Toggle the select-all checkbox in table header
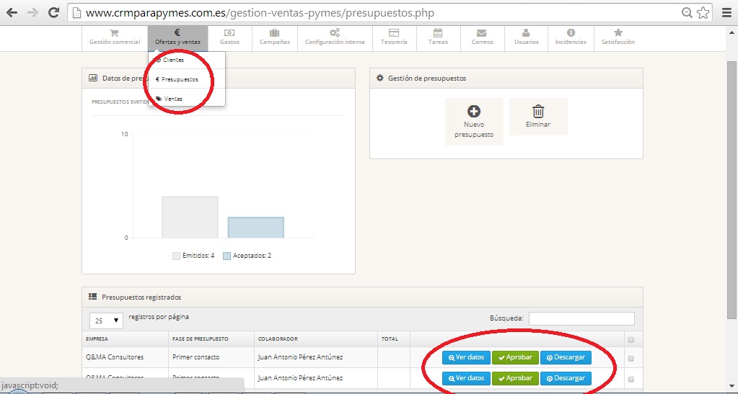This screenshot has height=394, width=738. (x=631, y=339)
